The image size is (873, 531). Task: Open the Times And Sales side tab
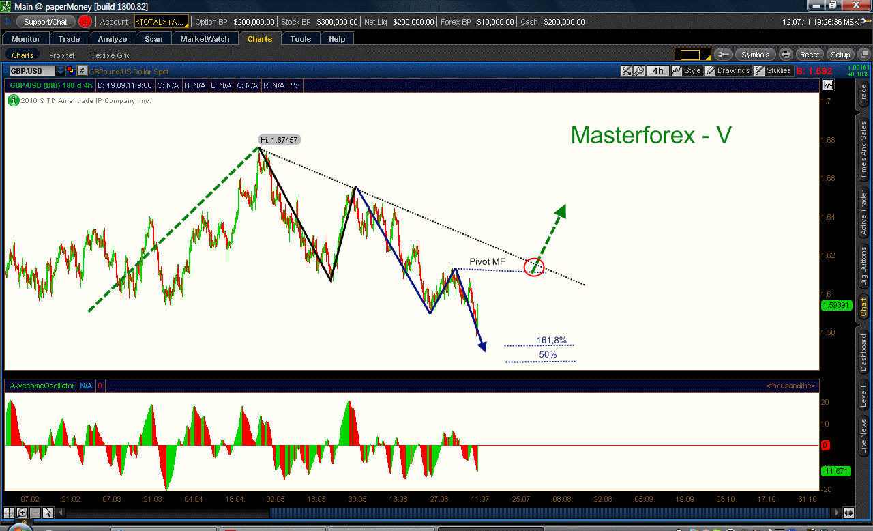click(863, 149)
